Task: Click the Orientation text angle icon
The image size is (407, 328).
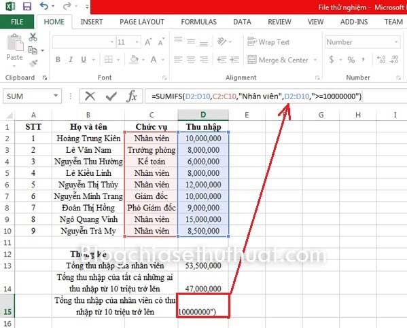Action: pyautogui.click(x=222, y=41)
